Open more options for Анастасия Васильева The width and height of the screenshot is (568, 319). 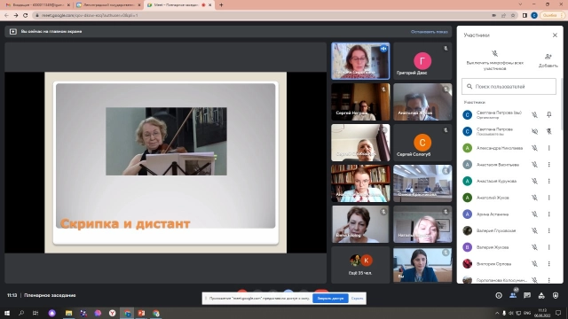tap(548, 165)
